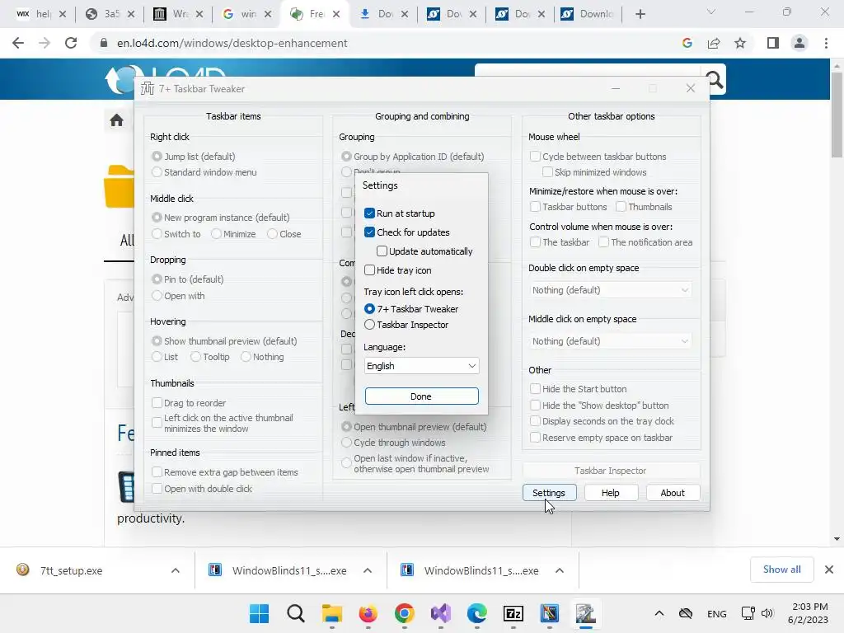Viewport: 844px width, 633px height.
Task: Check Drag to reorder thumbnails option
Action: click(157, 402)
